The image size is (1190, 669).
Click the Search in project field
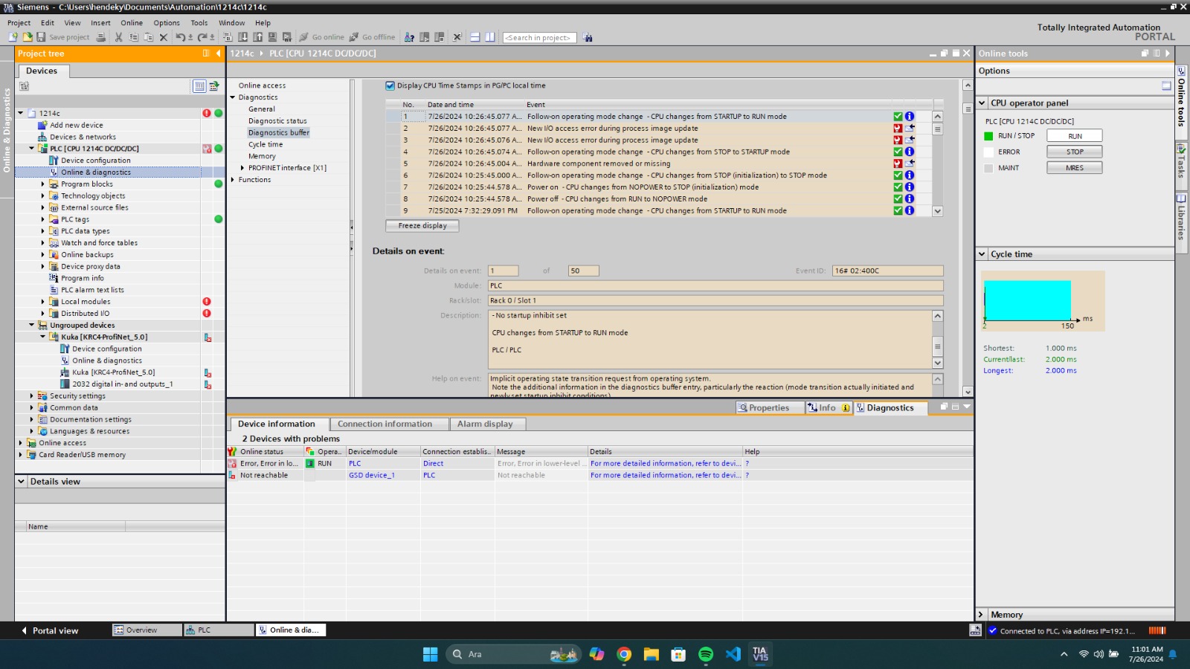tap(540, 37)
